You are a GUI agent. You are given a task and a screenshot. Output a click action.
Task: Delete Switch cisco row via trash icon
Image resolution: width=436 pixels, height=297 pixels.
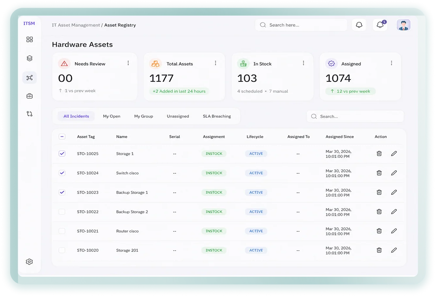(379, 173)
